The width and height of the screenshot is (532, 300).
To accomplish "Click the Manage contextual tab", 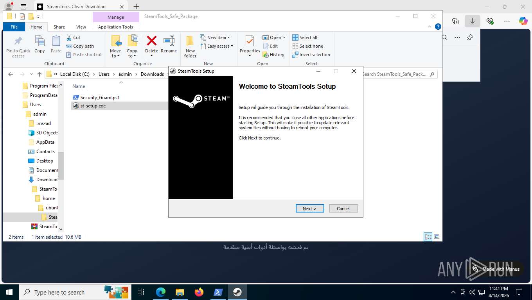I will coord(116,17).
